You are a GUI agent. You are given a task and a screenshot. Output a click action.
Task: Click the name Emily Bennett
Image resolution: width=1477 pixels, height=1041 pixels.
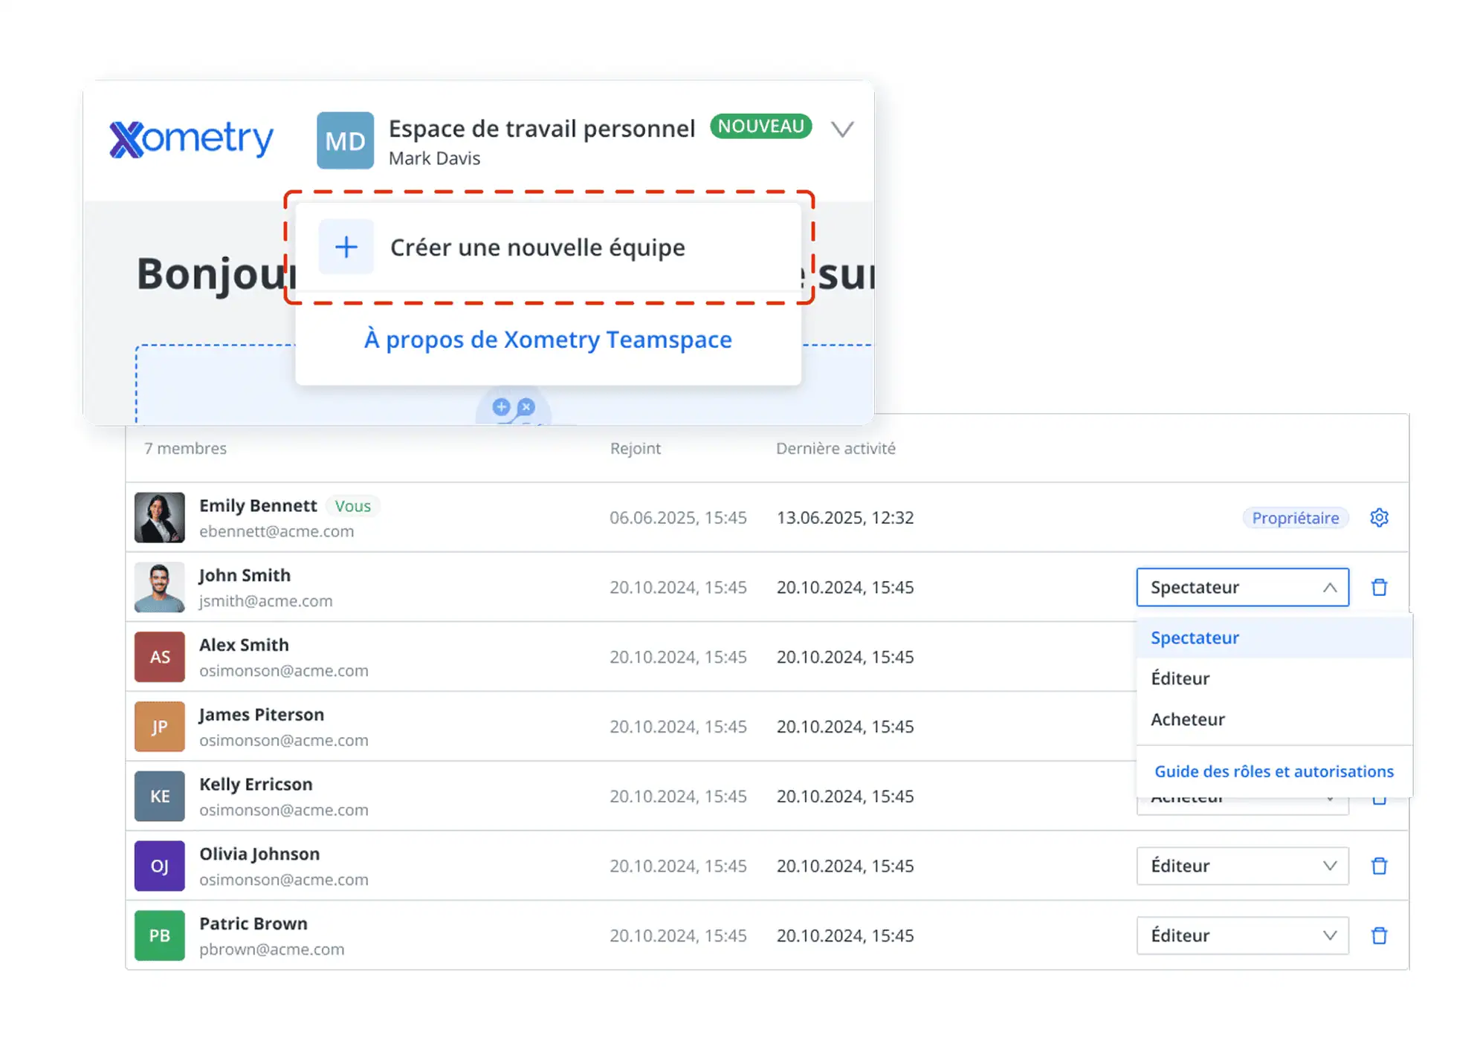tap(258, 506)
